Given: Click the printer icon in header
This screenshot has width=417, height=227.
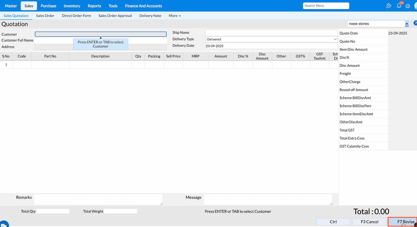Looking at the screenshot, I should coord(408,6).
